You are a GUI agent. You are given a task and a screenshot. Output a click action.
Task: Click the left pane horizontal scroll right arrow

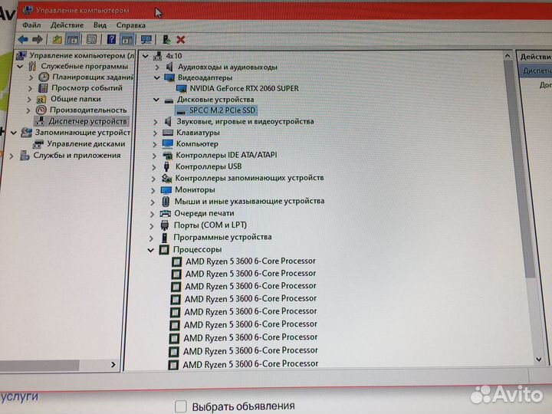coord(113,365)
